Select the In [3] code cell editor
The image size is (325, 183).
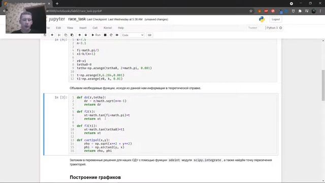tap(173, 124)
